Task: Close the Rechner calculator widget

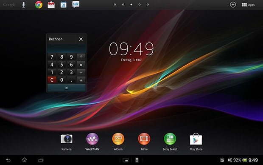Action: (x=81, y=39)
